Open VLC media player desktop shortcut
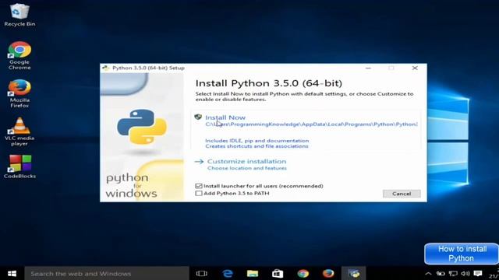Screen dimensions: 499x280 [19, 131]
